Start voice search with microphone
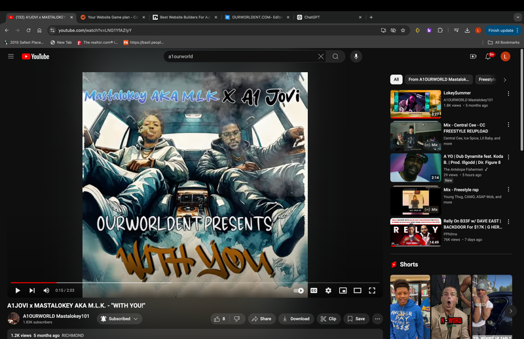The height and width of the screenshot is (339, 524). tap(356, 56)
